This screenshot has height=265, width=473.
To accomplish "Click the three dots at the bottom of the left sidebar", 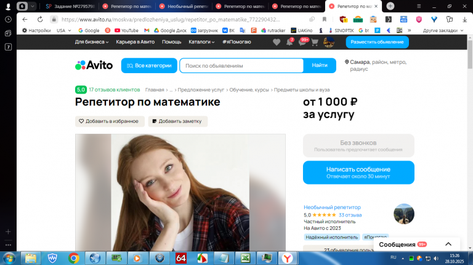I will [8, 245].
